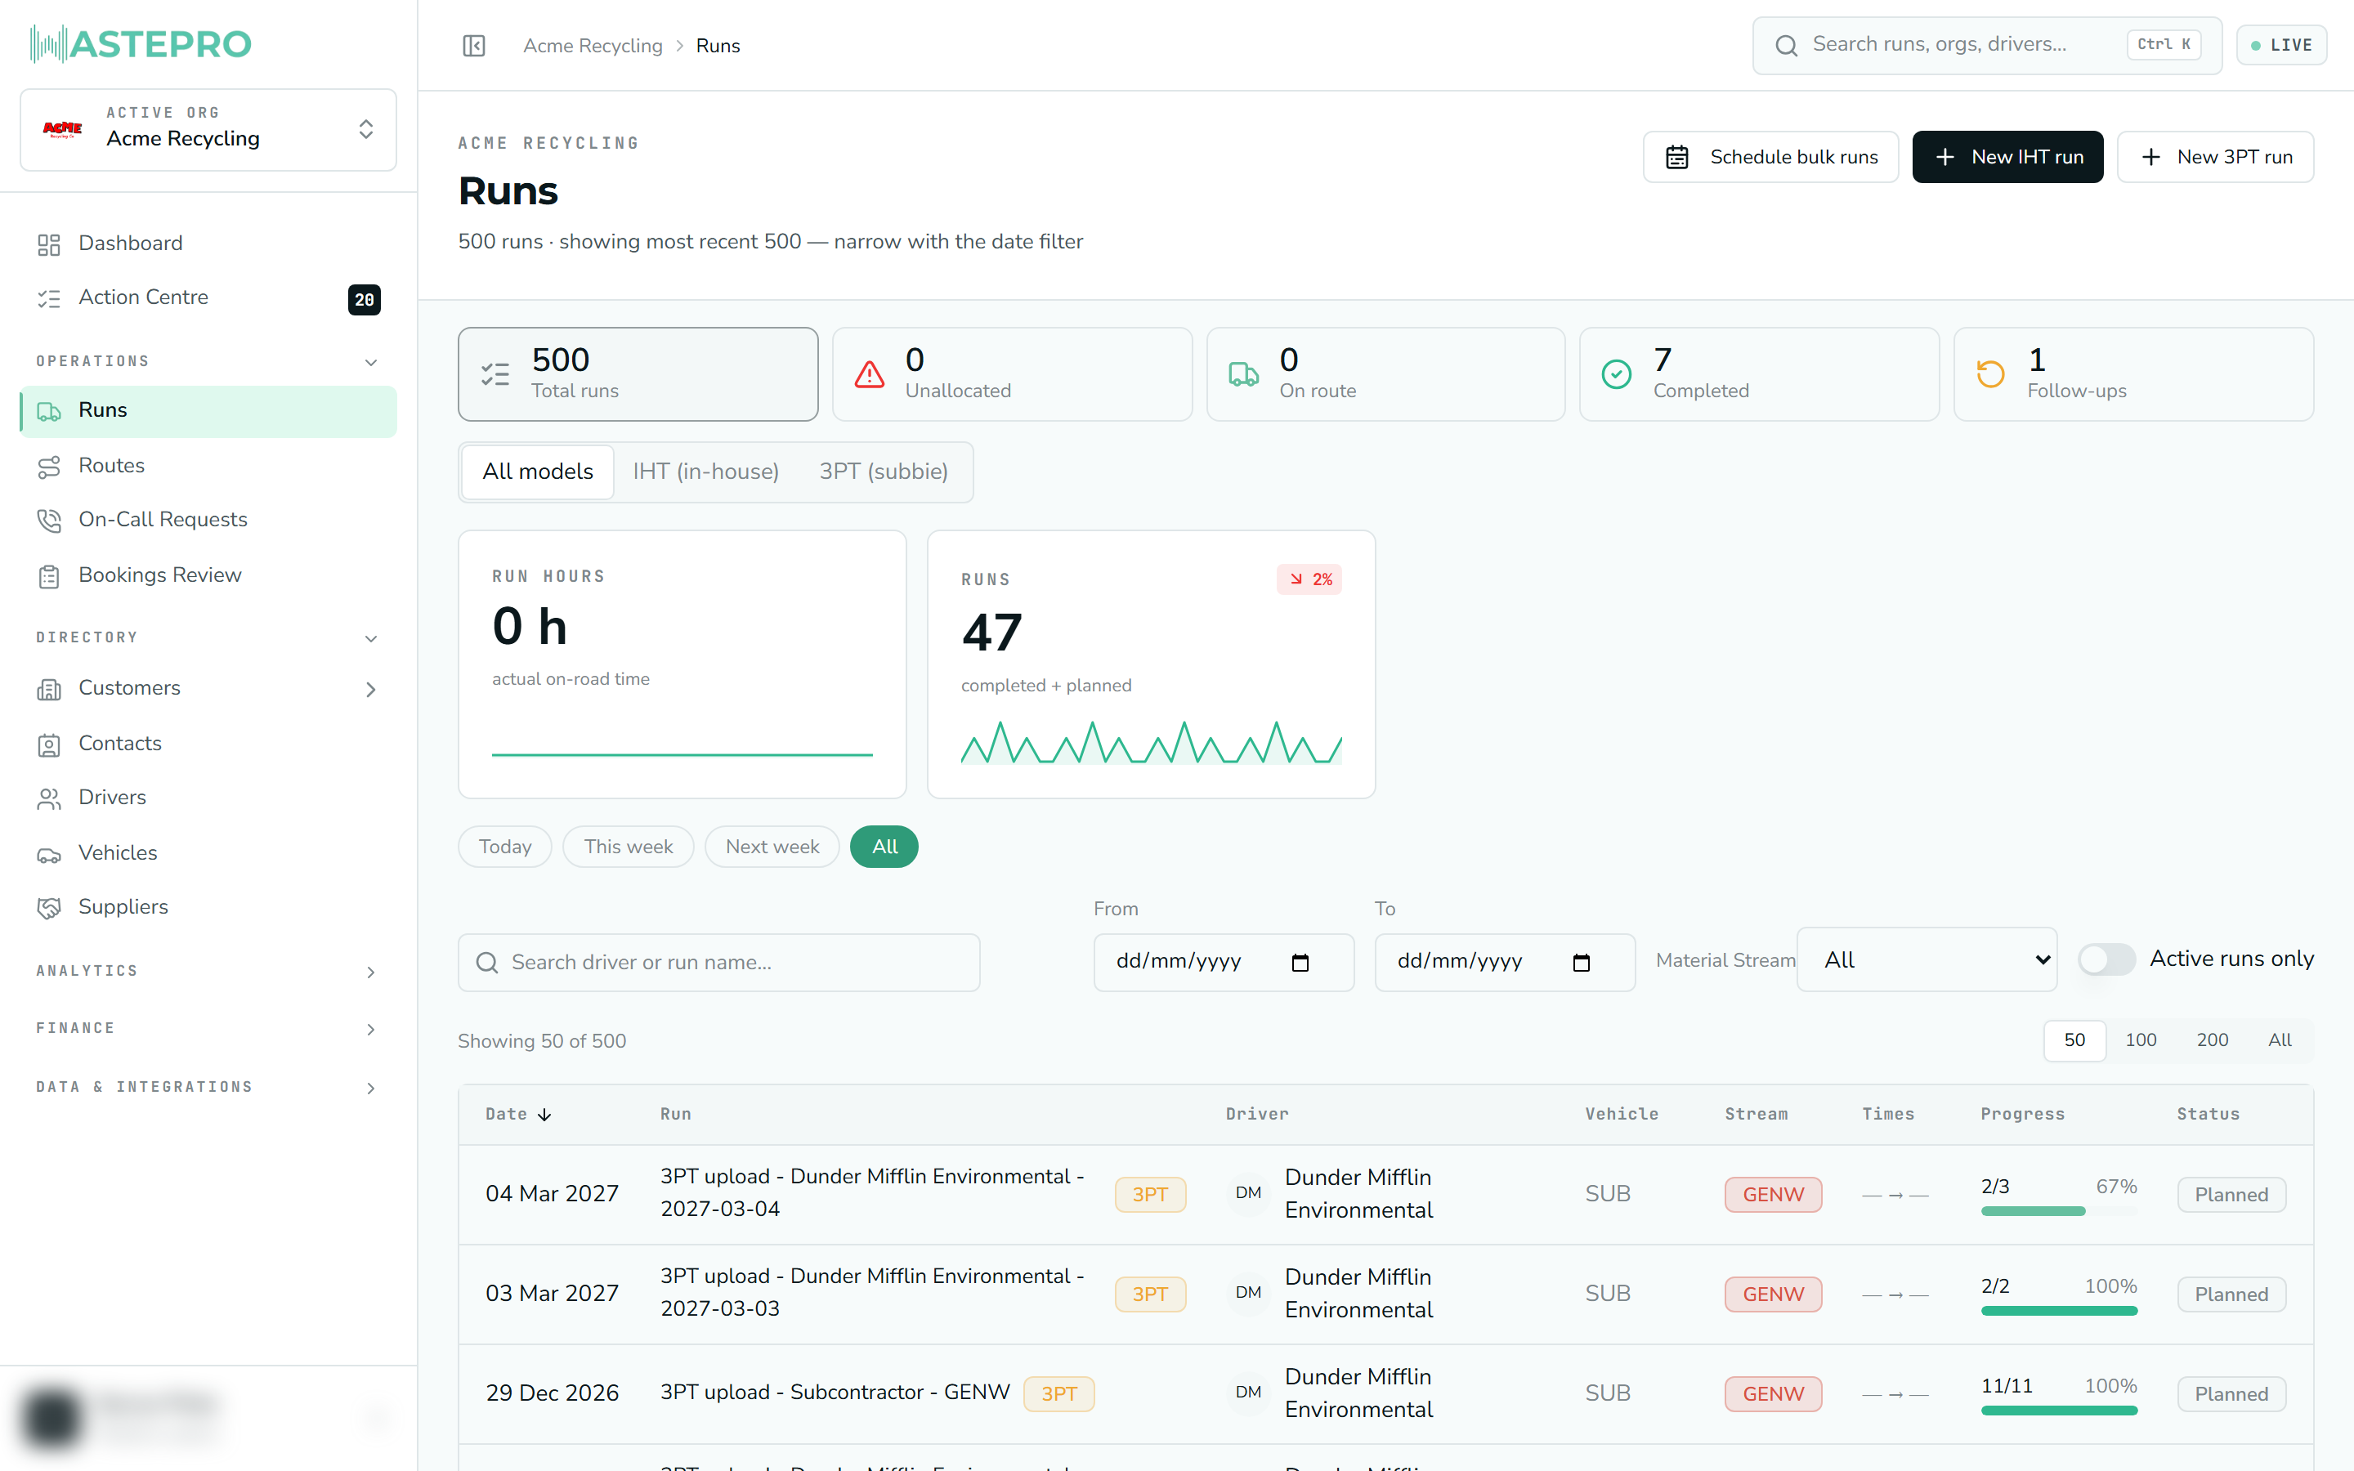The width and height of the screenshot is (2354, 1471).
Task: Show 100 rows per page
Action: 2140,1041
